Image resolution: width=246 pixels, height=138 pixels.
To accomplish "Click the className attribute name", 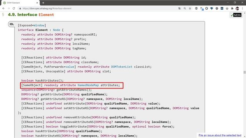I will pos(89,62).
